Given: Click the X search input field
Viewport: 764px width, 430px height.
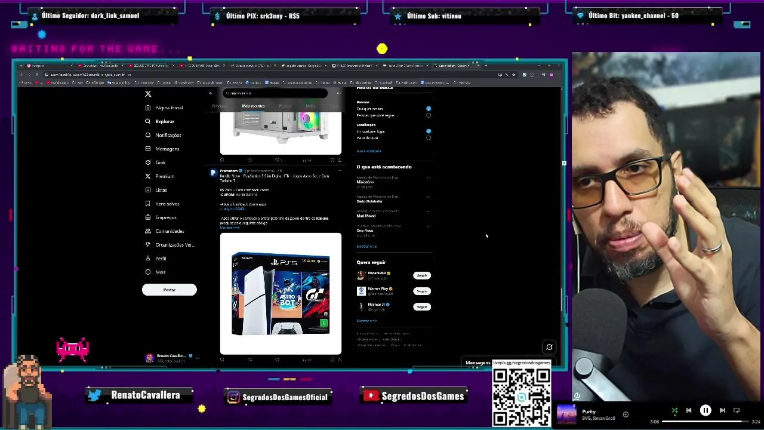Looking at the screenshot, I should (x=275, y=93).
